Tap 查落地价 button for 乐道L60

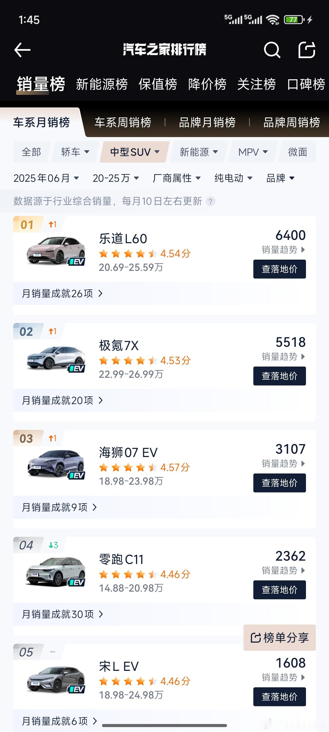click(x=280, y=269)
